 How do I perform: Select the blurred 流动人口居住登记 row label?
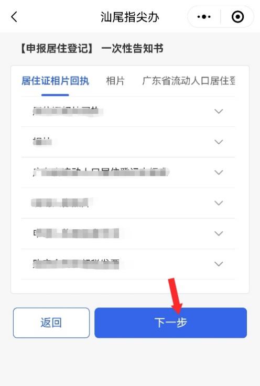pos(101,172)
